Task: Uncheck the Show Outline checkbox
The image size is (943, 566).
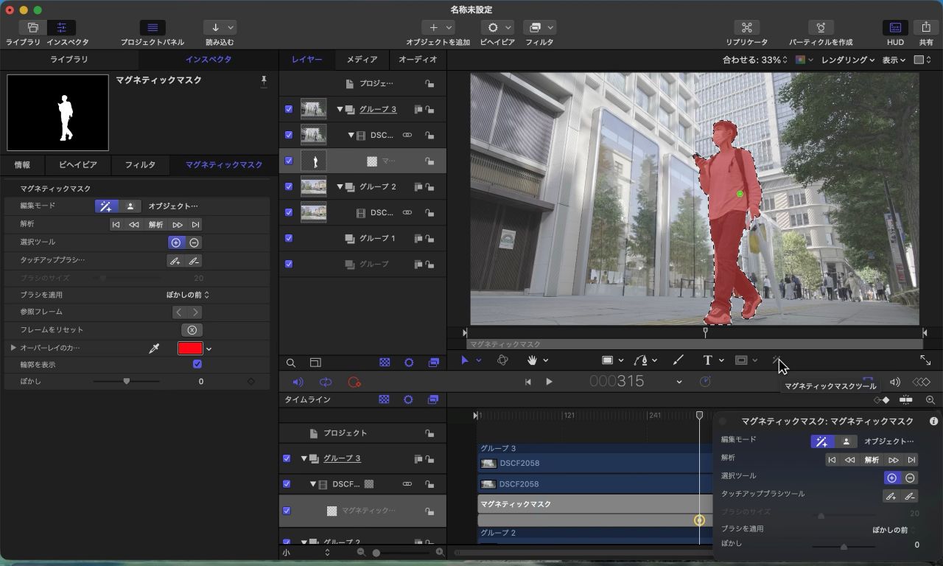Action: coord(197,365)
